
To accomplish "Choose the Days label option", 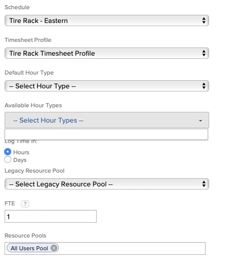I will point(20,160).
